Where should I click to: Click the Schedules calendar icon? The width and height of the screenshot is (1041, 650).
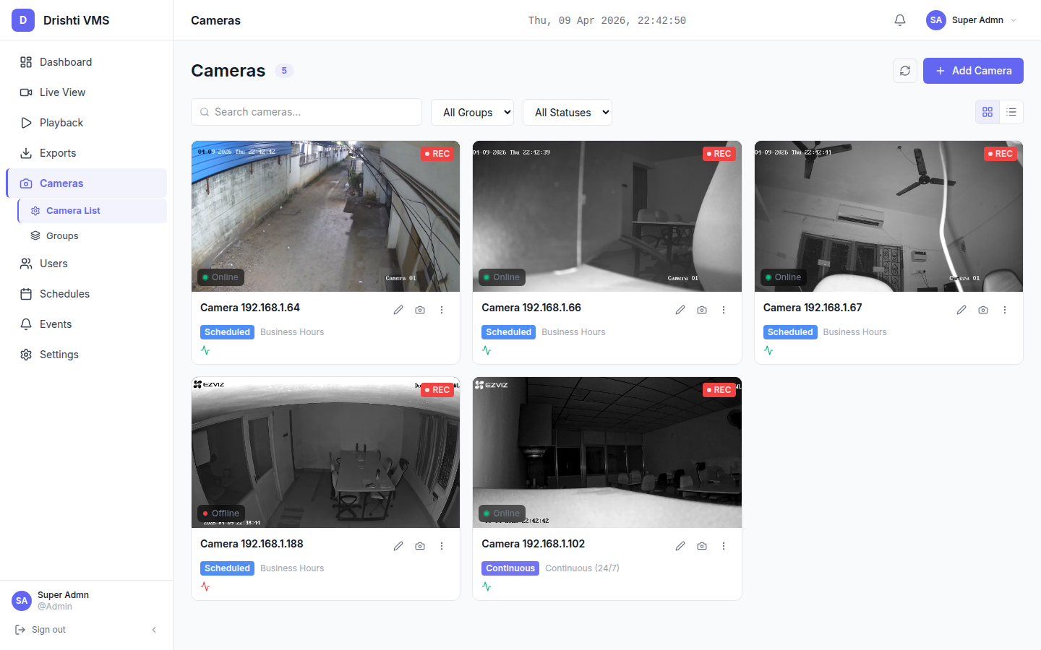(26, 293)
